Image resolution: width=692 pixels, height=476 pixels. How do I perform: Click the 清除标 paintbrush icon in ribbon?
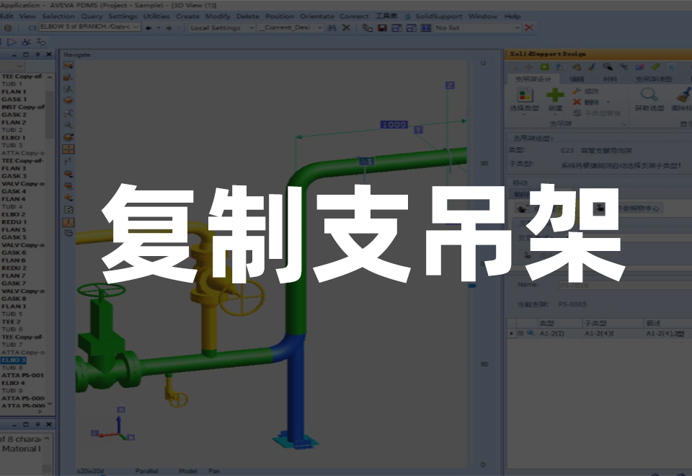point(683,94)
